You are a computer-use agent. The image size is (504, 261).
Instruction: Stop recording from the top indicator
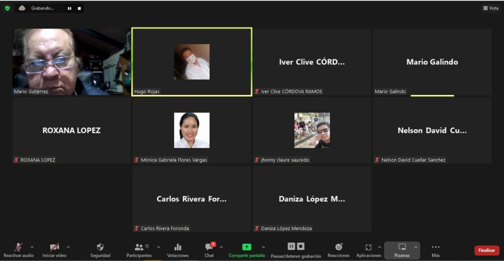[79, 8]
